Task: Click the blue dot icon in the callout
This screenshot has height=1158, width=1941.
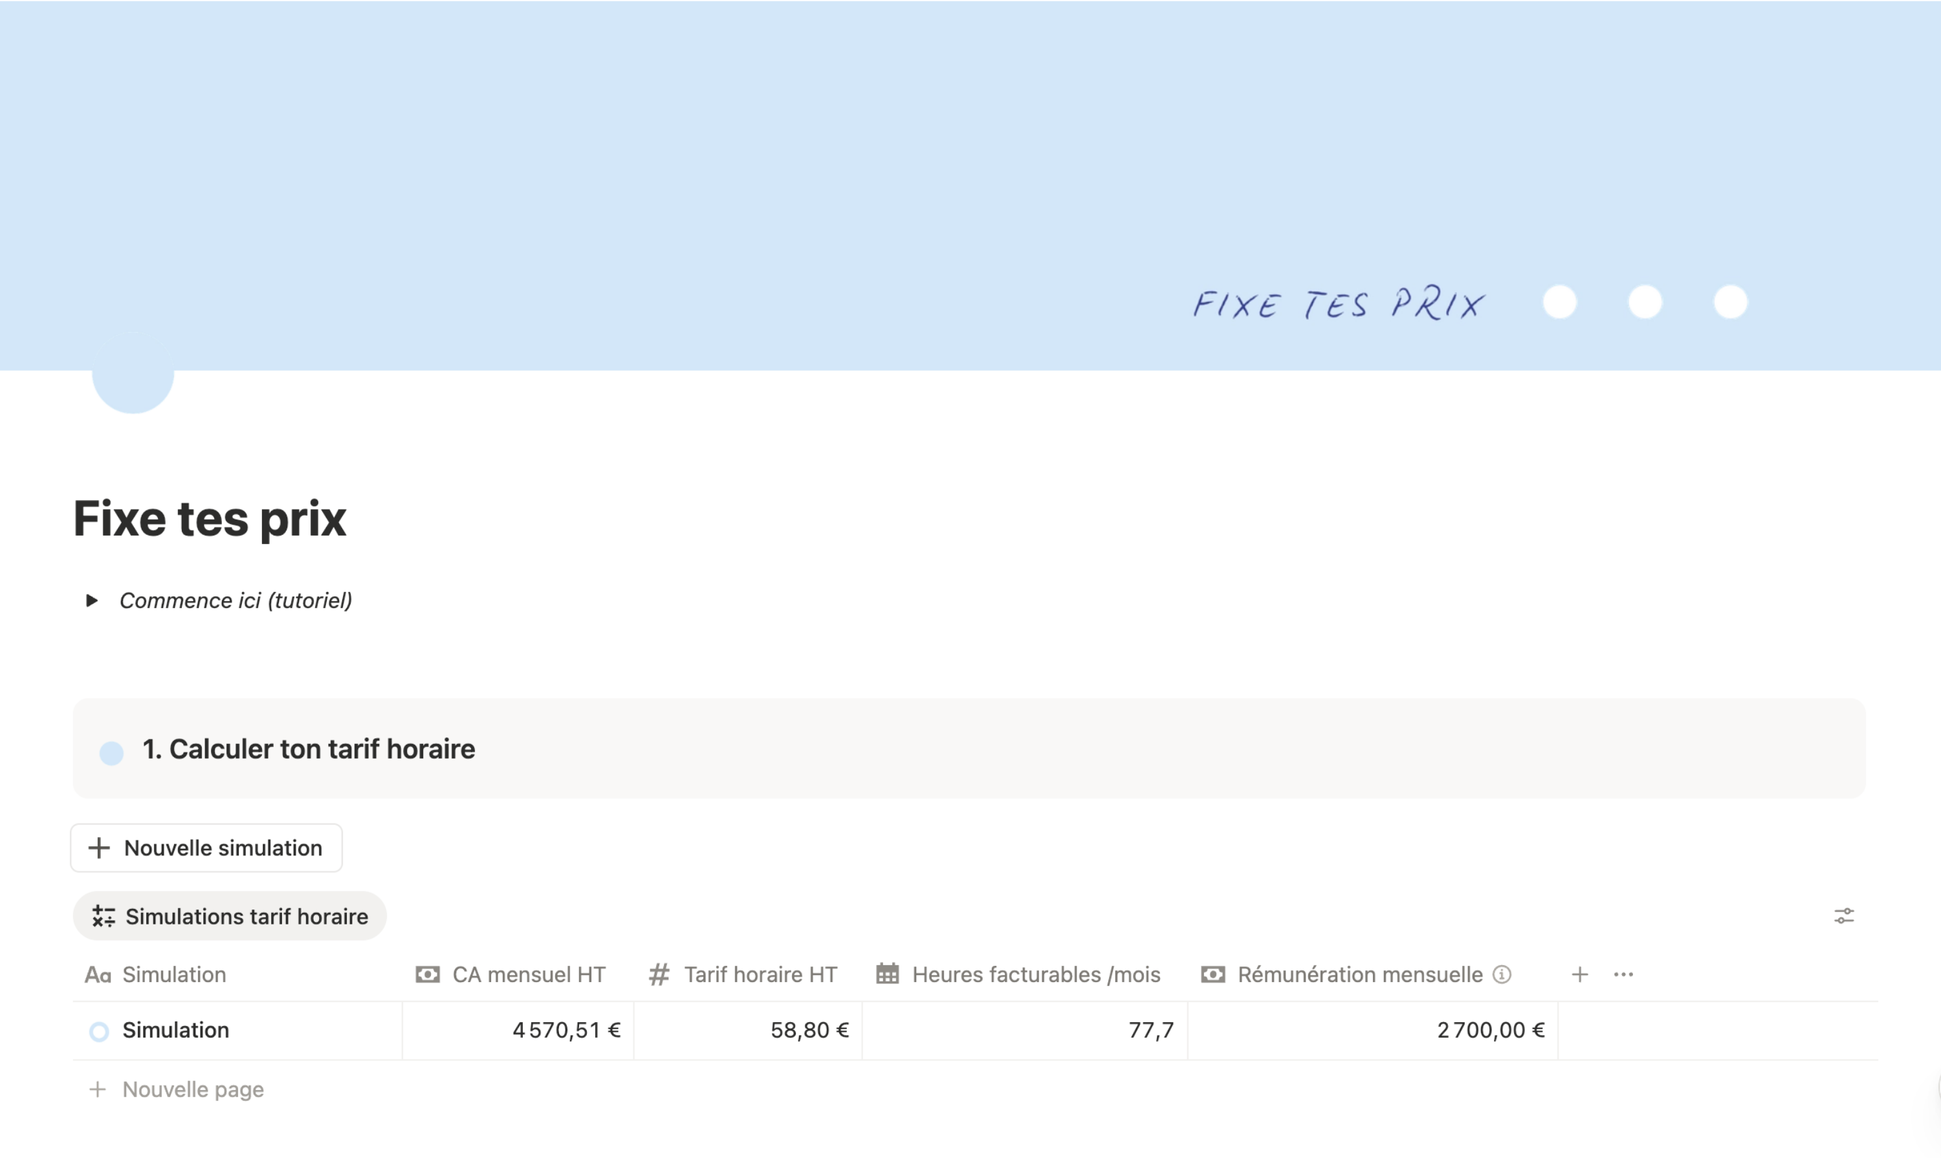Action: pos(111,753)
